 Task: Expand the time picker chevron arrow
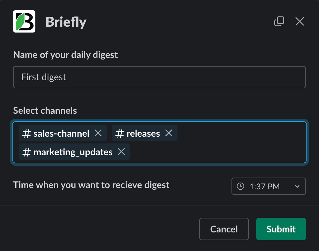(x=297, y=186)
